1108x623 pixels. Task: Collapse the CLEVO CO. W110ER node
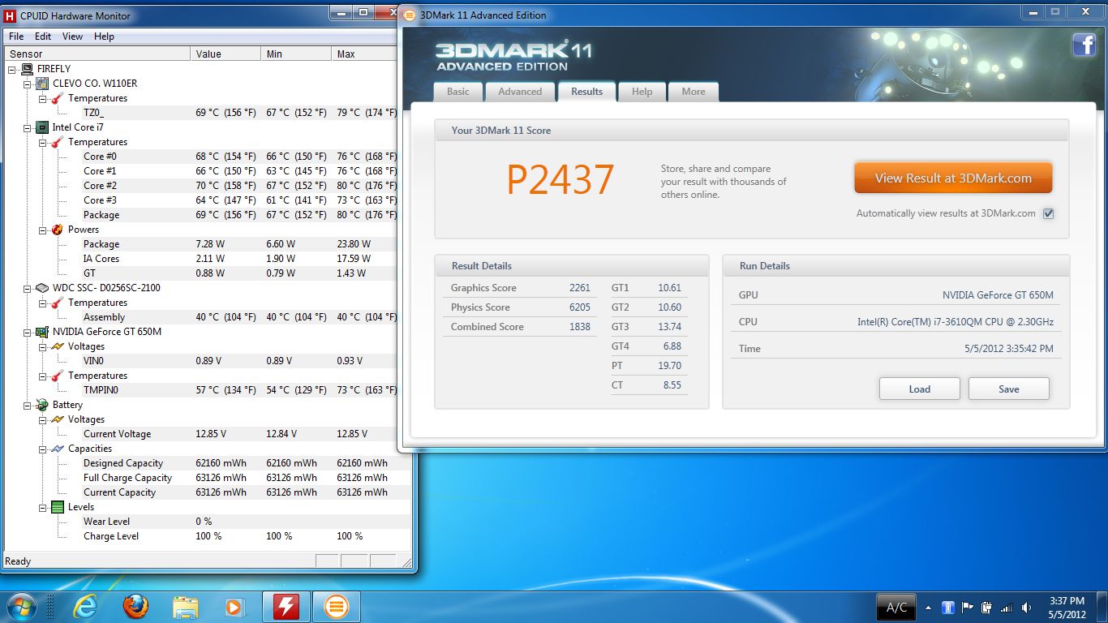[x=28, y=84]
